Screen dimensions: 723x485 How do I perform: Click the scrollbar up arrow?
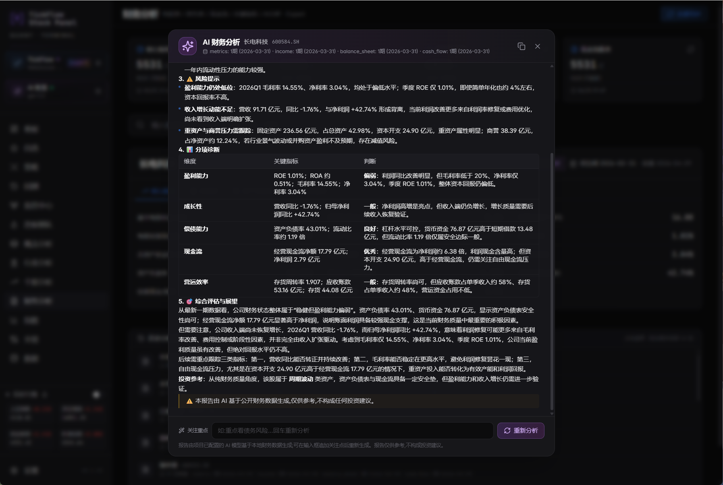[x=552, y=66]
